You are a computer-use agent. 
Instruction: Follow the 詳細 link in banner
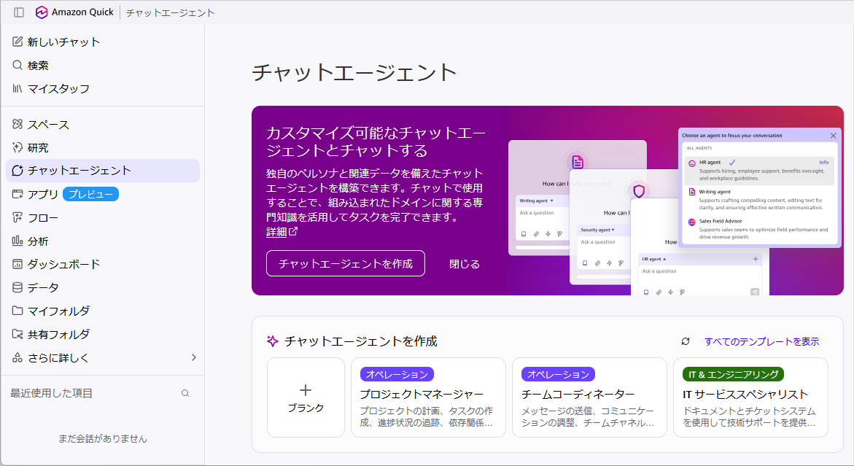click(276, 232)
